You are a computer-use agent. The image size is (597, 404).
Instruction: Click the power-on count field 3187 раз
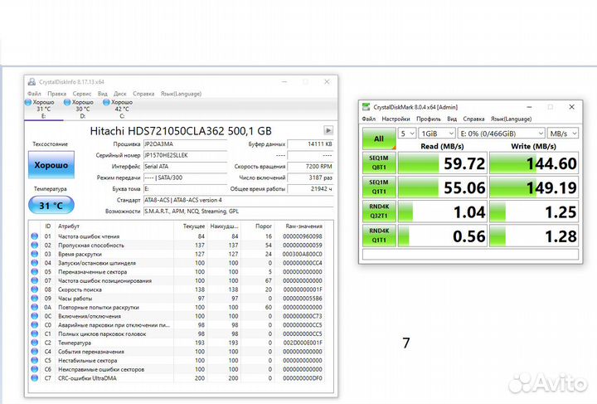(x=310, y=178)
